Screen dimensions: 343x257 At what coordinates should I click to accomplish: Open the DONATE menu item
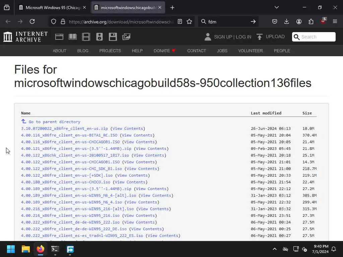(x=164, y=51)
